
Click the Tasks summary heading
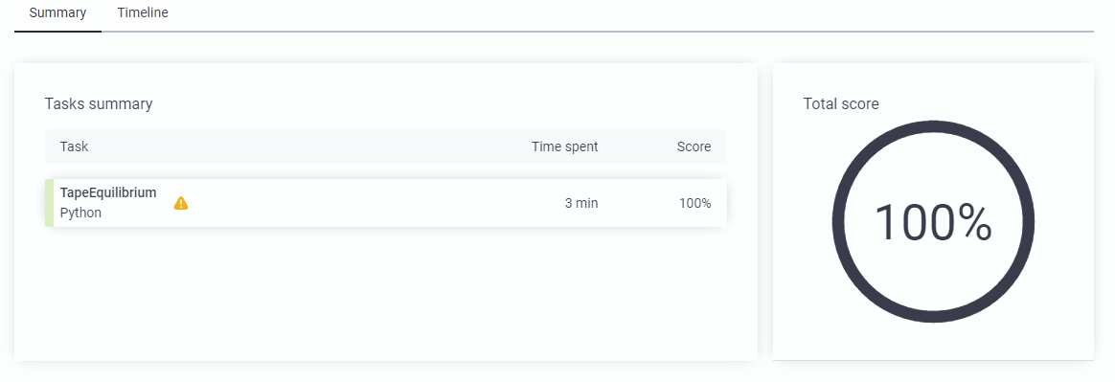click(99, 103)
